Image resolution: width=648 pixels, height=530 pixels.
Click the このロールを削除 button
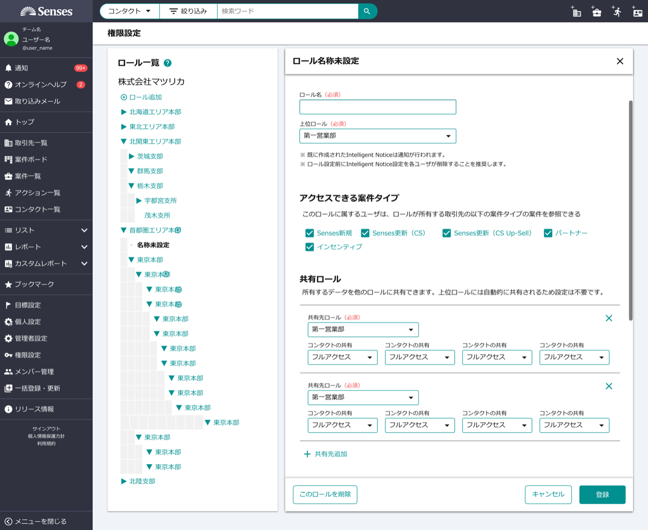pos(325,494)
